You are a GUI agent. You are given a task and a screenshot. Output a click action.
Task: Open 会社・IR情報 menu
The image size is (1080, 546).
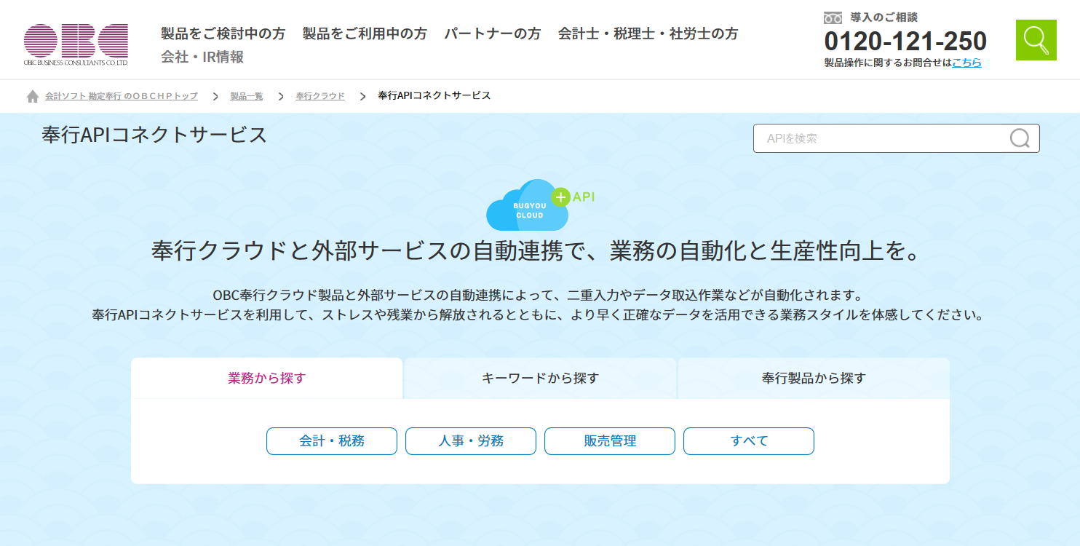tap(202, 57)
